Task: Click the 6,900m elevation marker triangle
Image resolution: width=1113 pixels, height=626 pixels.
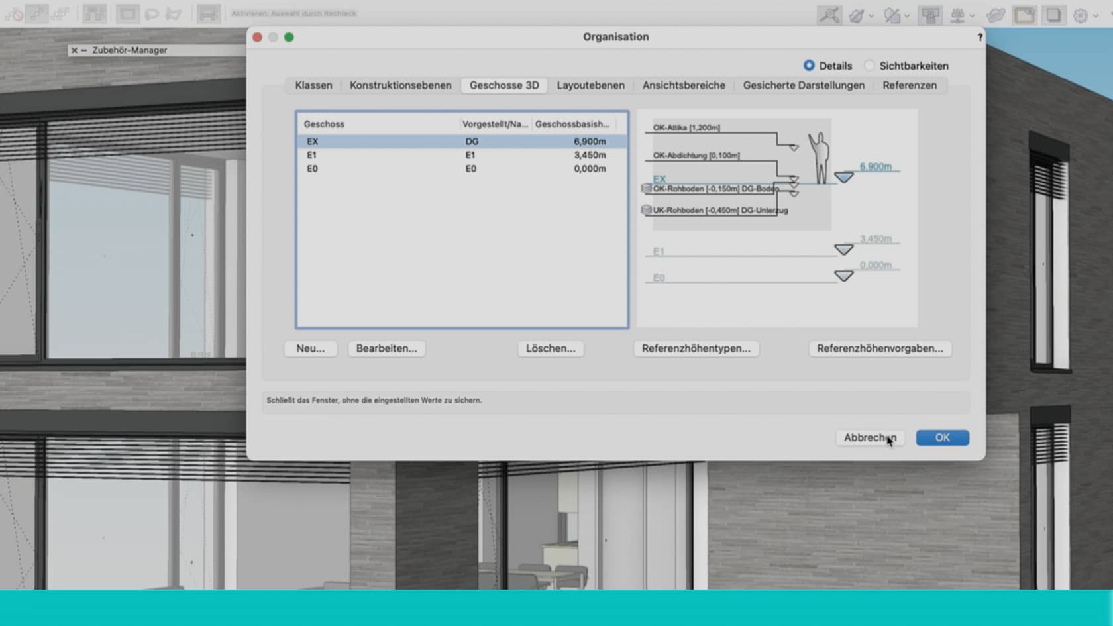Action: [x=845, y=177]
